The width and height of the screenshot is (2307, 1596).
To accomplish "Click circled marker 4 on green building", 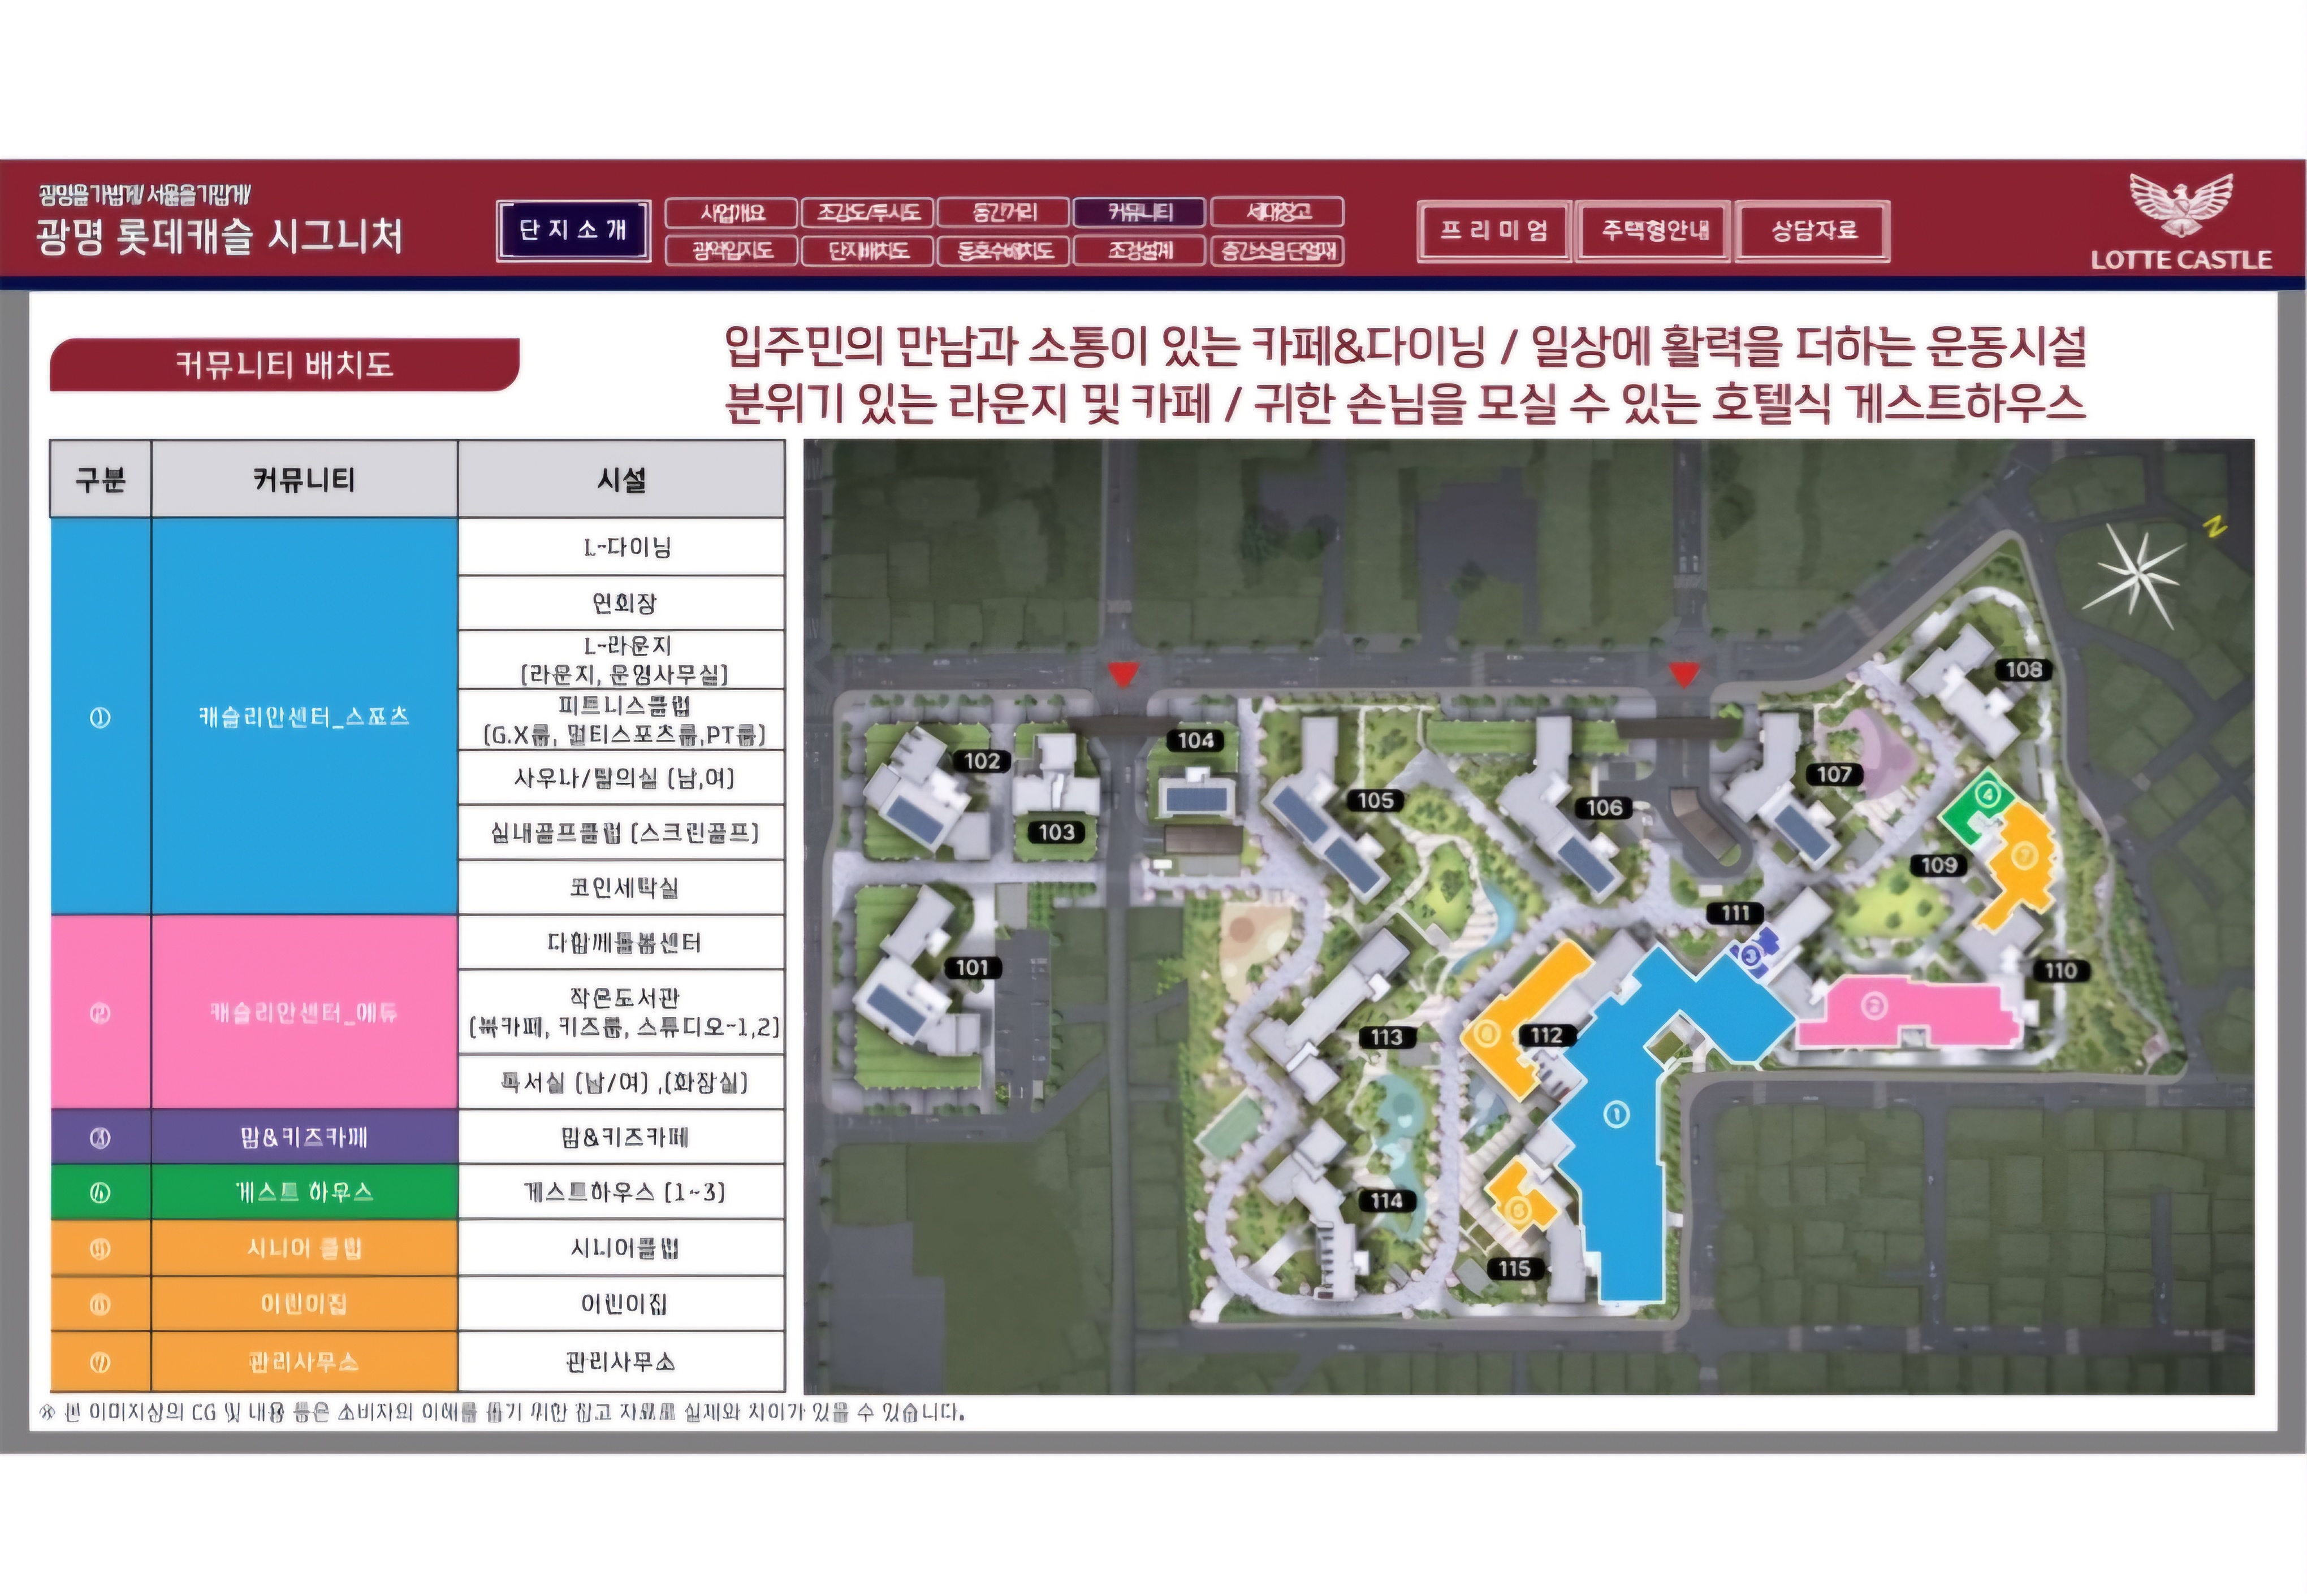I will pos(1989,795).
